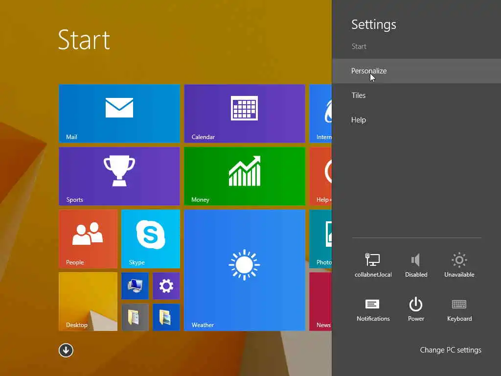Click the Start subtitle under the Settings heading
The width and height of the screenshot is (501, 376).
[x=359, y=47]
